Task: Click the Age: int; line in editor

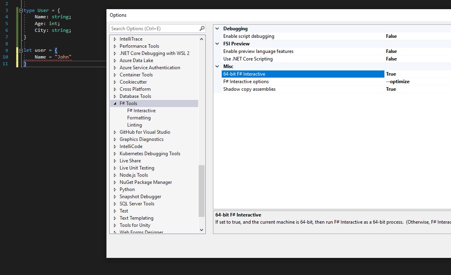Action: point(47,23)
